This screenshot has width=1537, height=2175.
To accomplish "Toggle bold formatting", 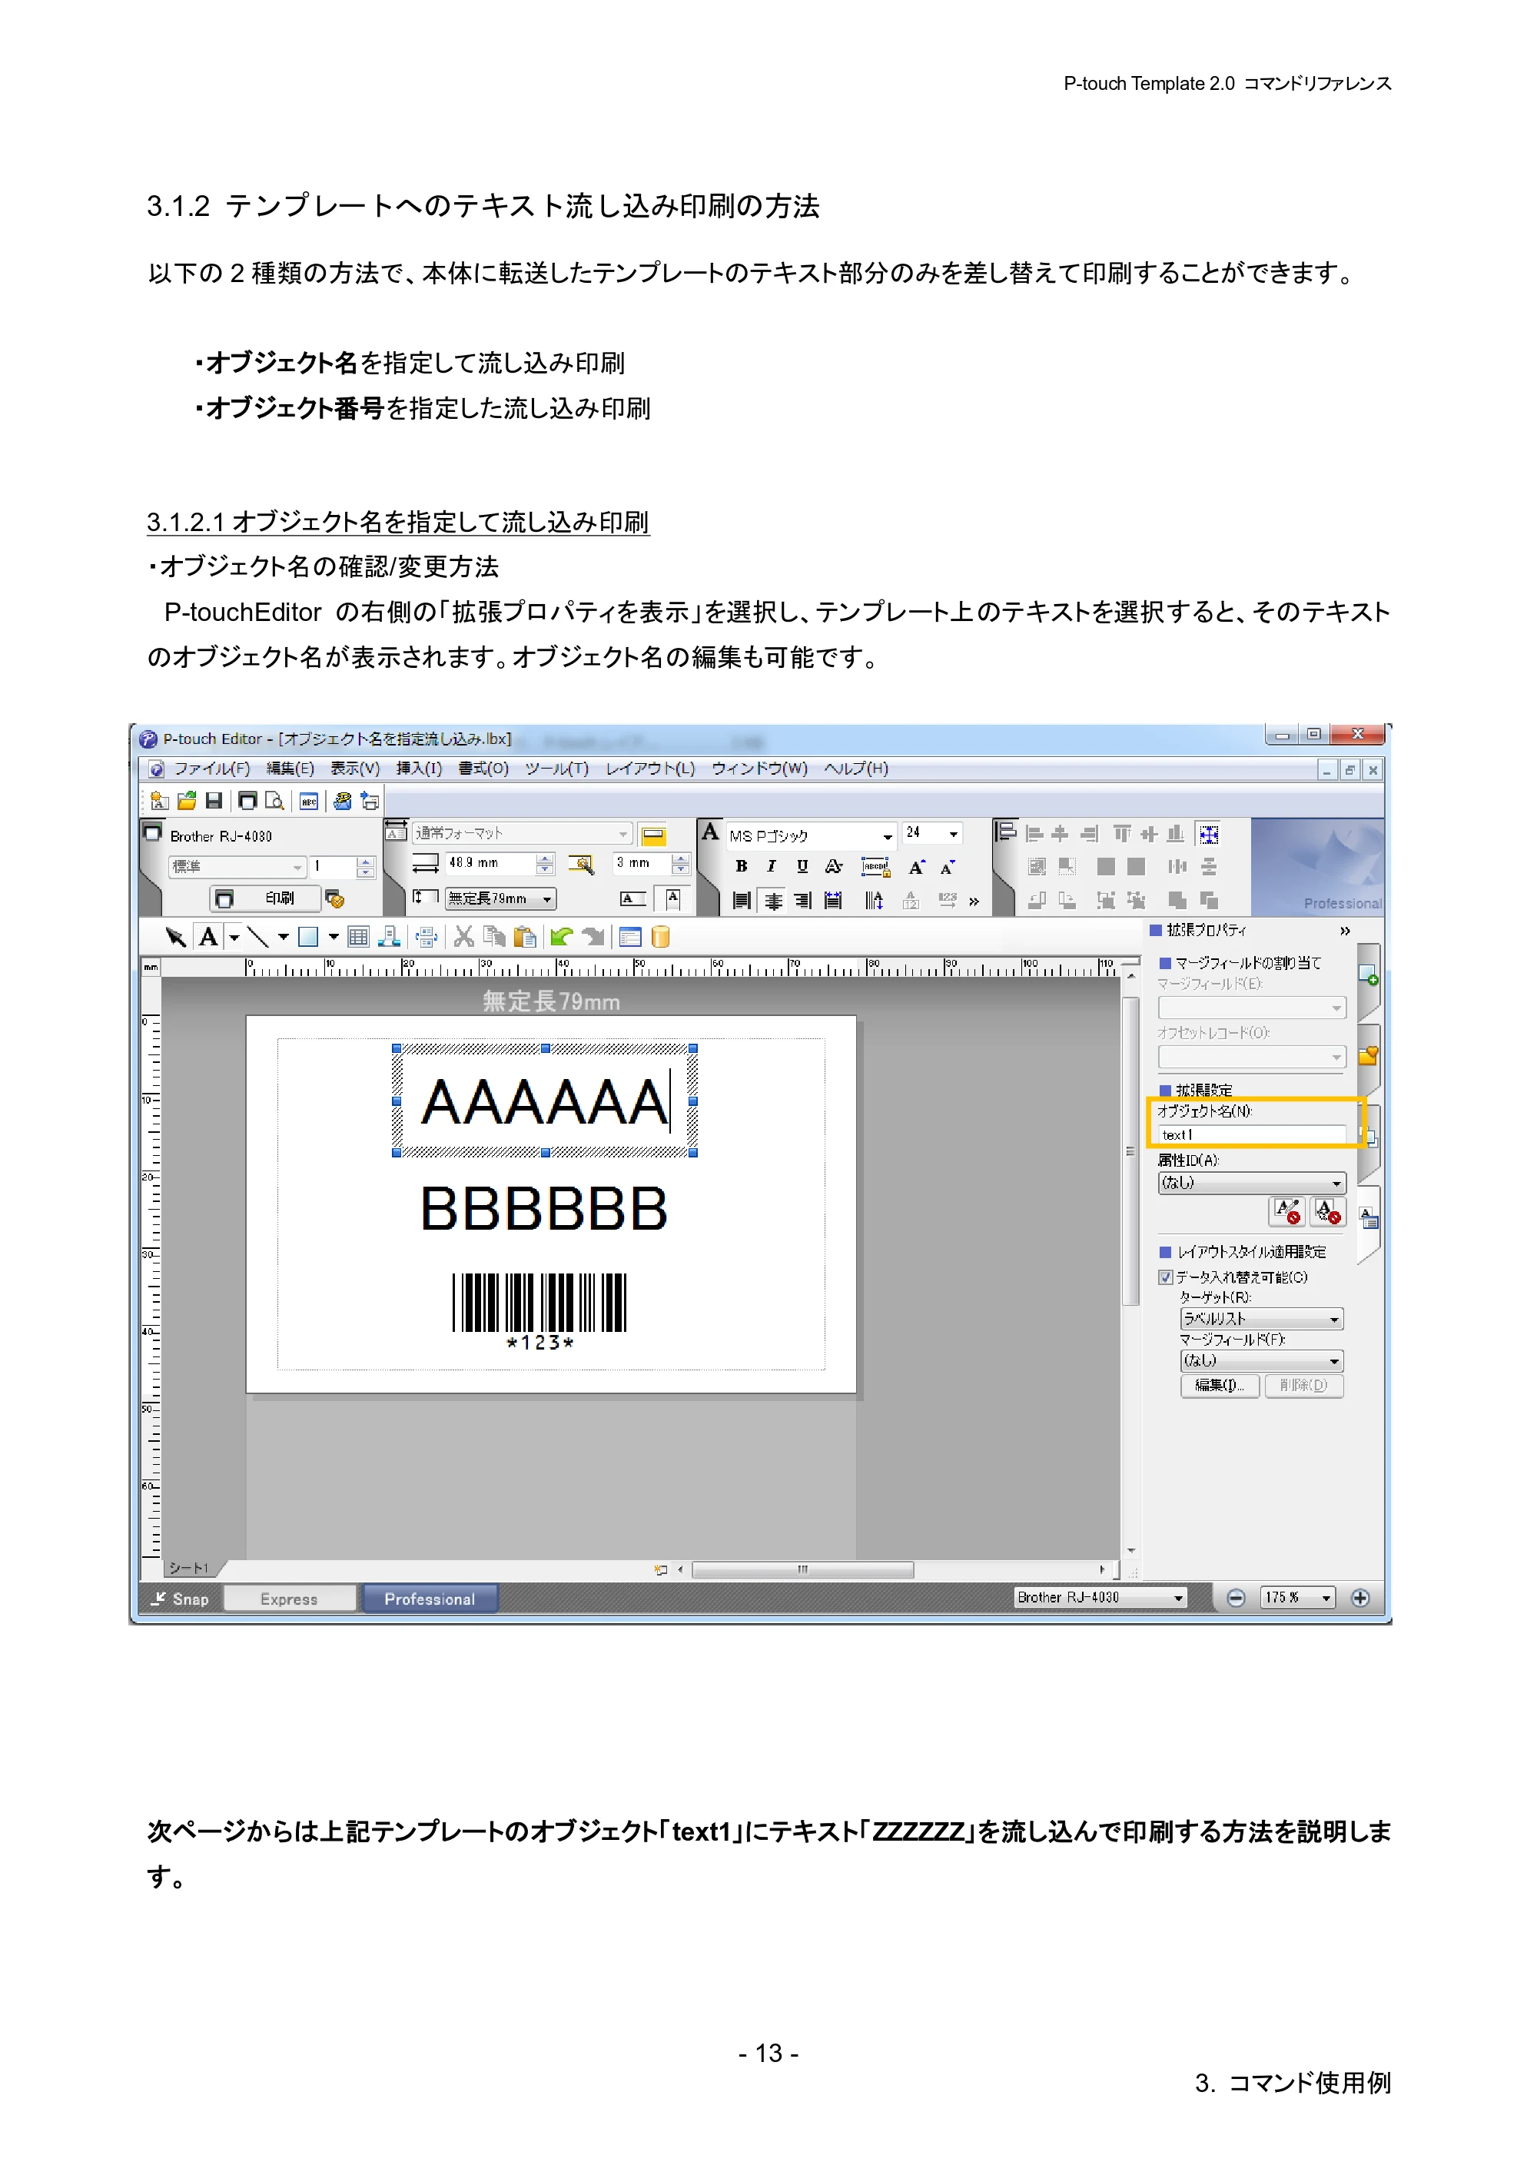I will [x=742, y=866].
